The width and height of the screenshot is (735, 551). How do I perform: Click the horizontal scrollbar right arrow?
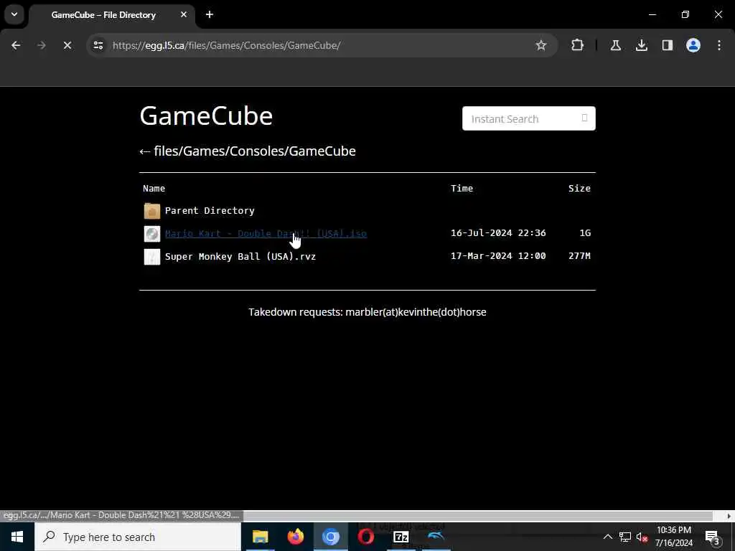point(729,516)
